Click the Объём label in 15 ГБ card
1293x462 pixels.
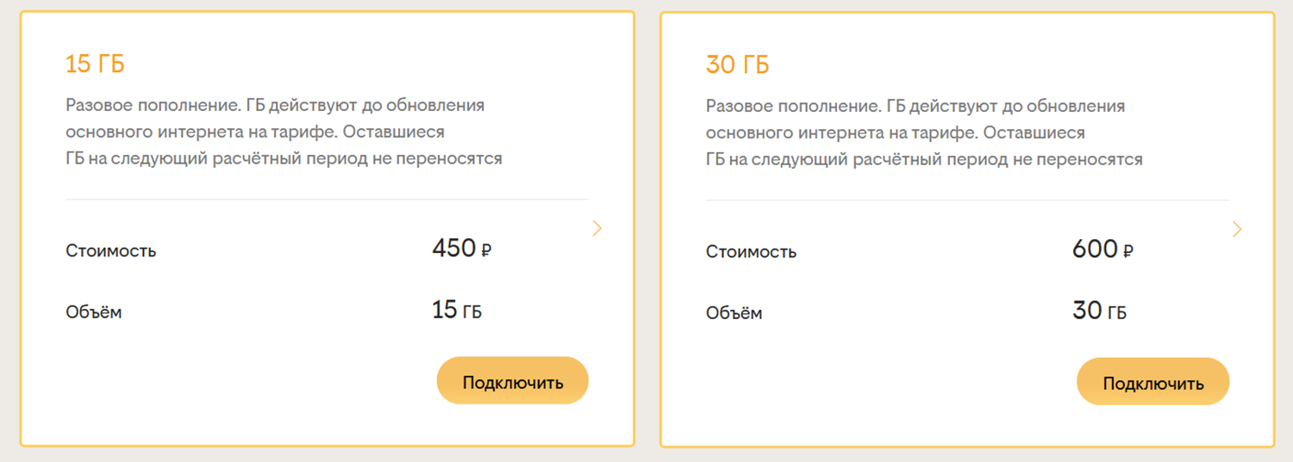[x=94, y=311]
